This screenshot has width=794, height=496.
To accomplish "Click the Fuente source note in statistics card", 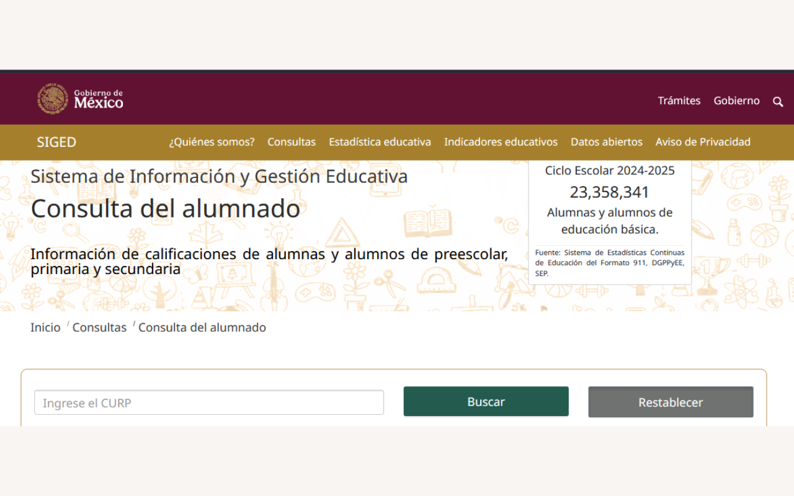I will [610, 263].
